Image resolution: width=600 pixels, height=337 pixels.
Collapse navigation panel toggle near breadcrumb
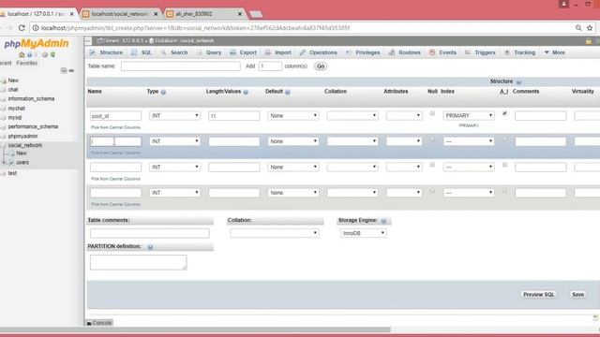click(88, 41)
